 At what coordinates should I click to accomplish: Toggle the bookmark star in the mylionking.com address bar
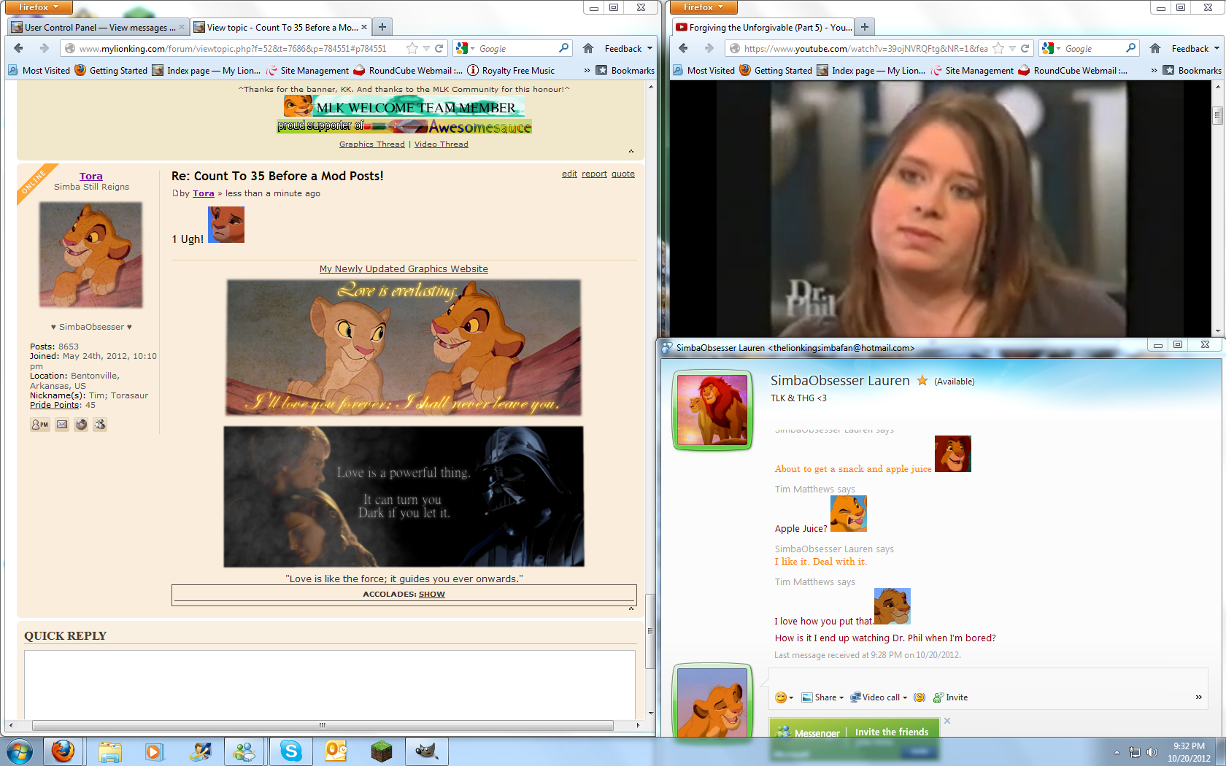412,49
